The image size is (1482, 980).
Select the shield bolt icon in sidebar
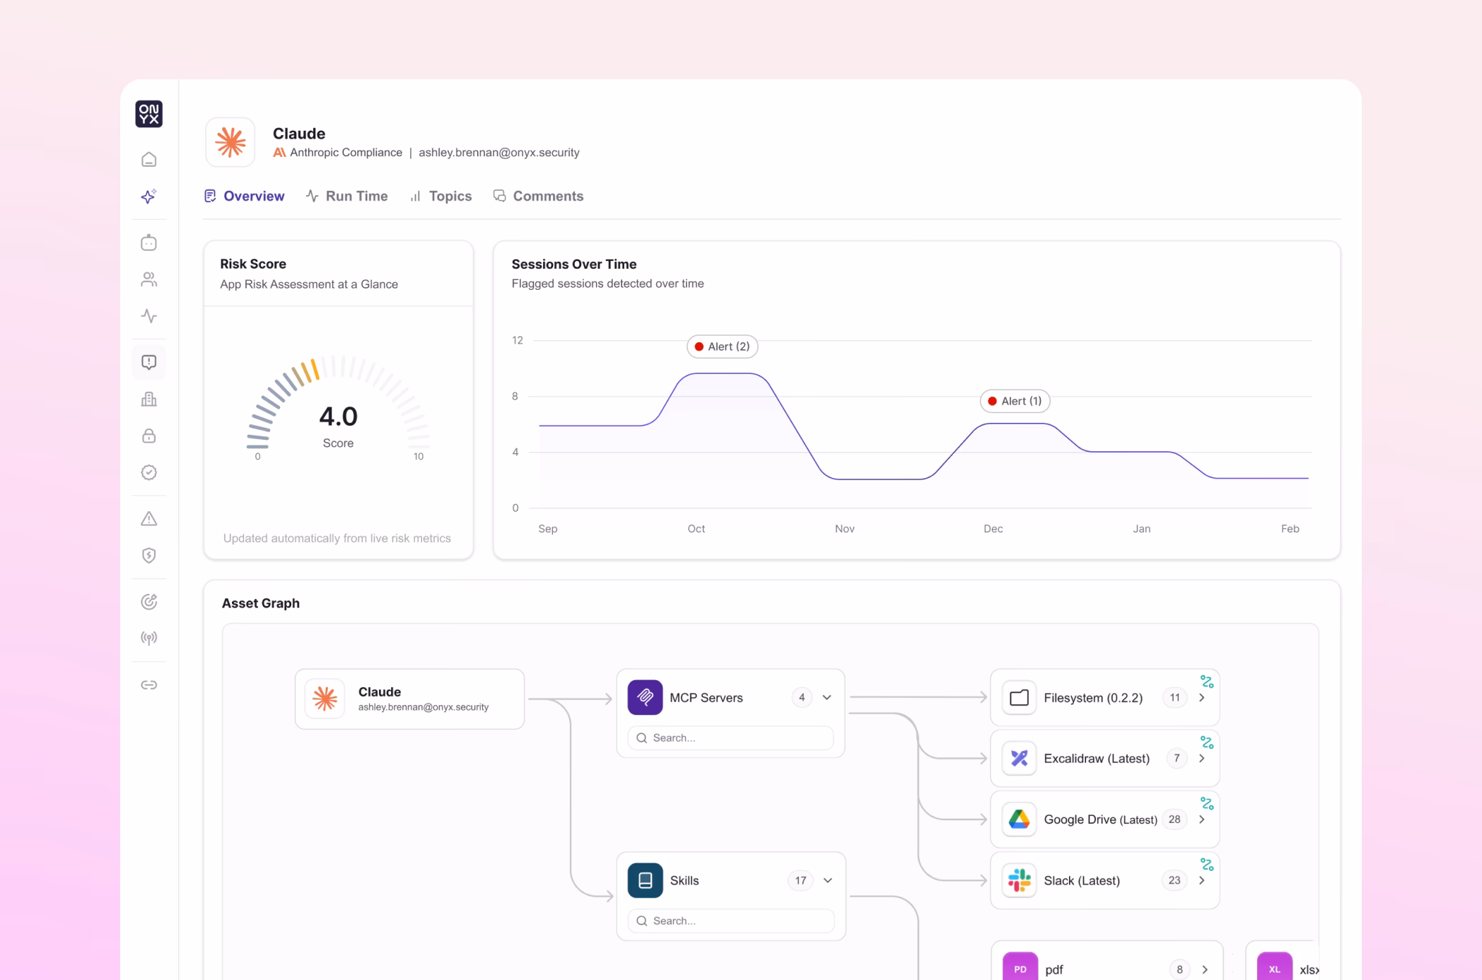pos(148,556)
